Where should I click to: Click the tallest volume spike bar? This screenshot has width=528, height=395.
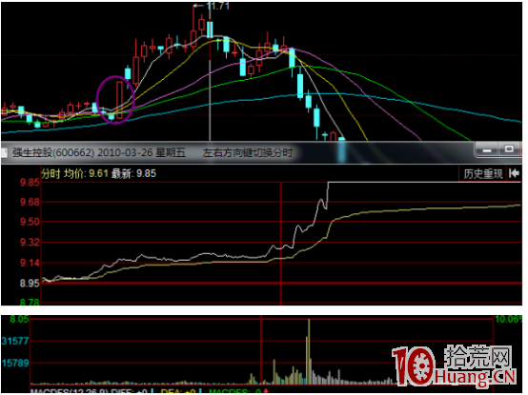click(309, 351)
